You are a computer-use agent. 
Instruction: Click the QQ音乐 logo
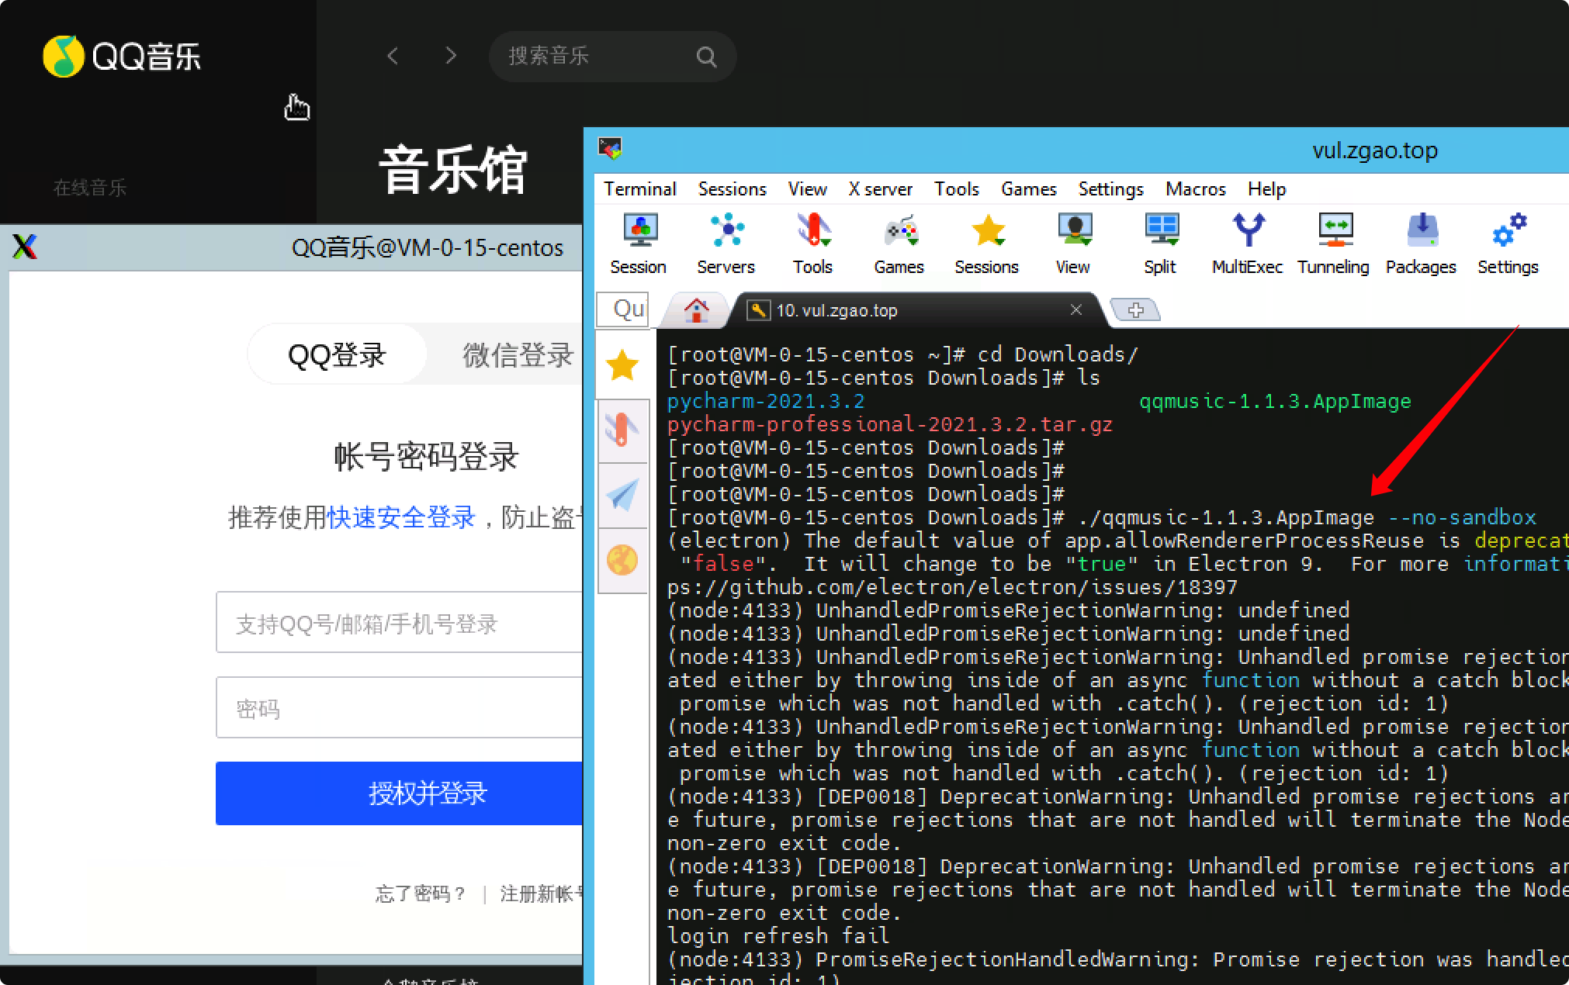pyautogui.click(x=122, y=55)
